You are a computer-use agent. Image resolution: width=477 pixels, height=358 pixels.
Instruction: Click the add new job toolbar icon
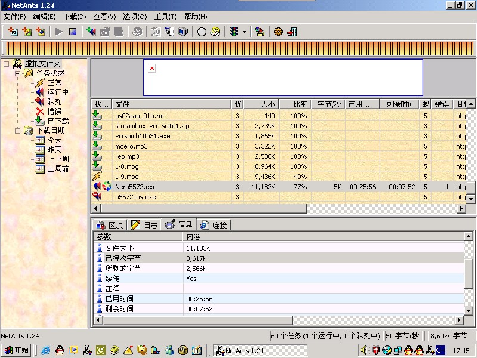point(13,32)
